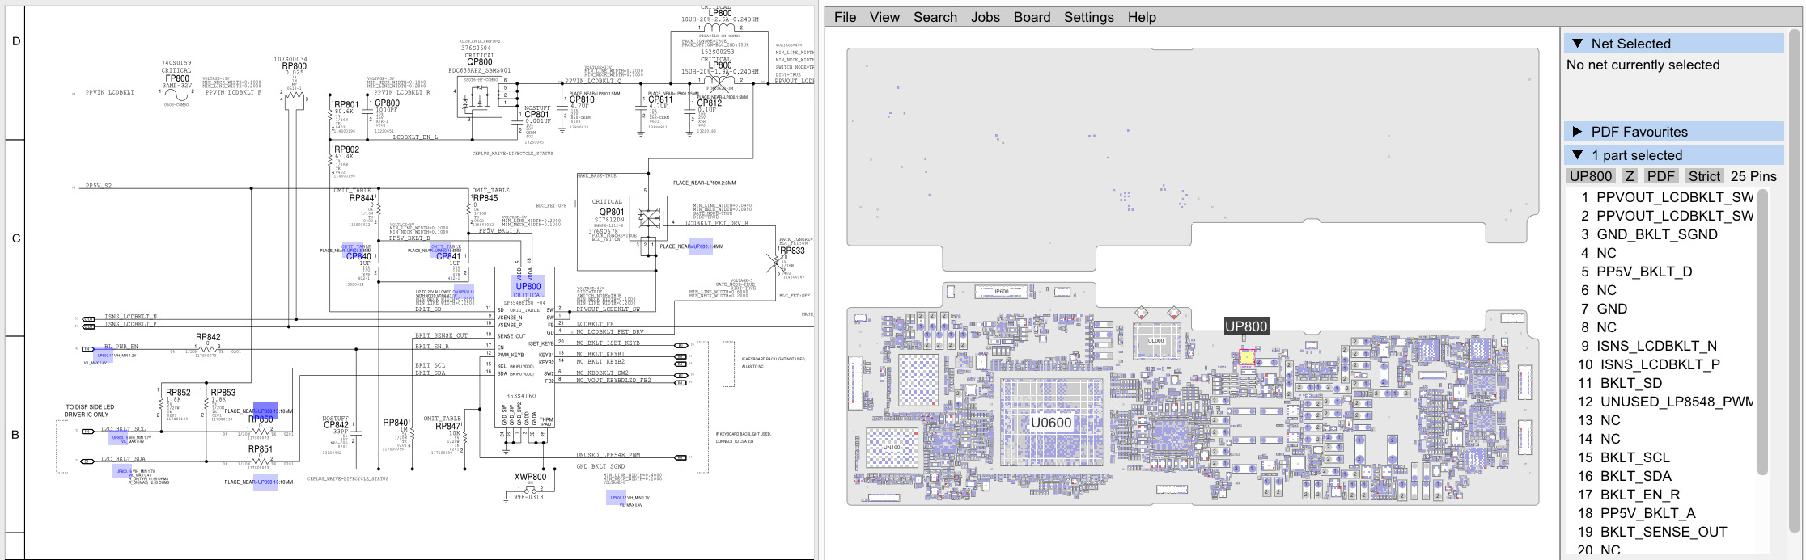
Task: Click the XWP800 label in schematic
Action: tap(530, 477)
